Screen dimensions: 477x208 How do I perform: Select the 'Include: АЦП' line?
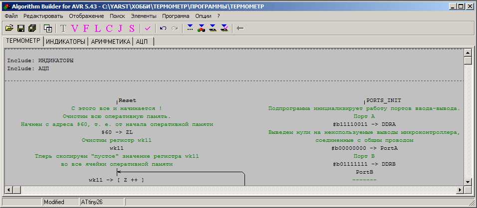[28, 69]
